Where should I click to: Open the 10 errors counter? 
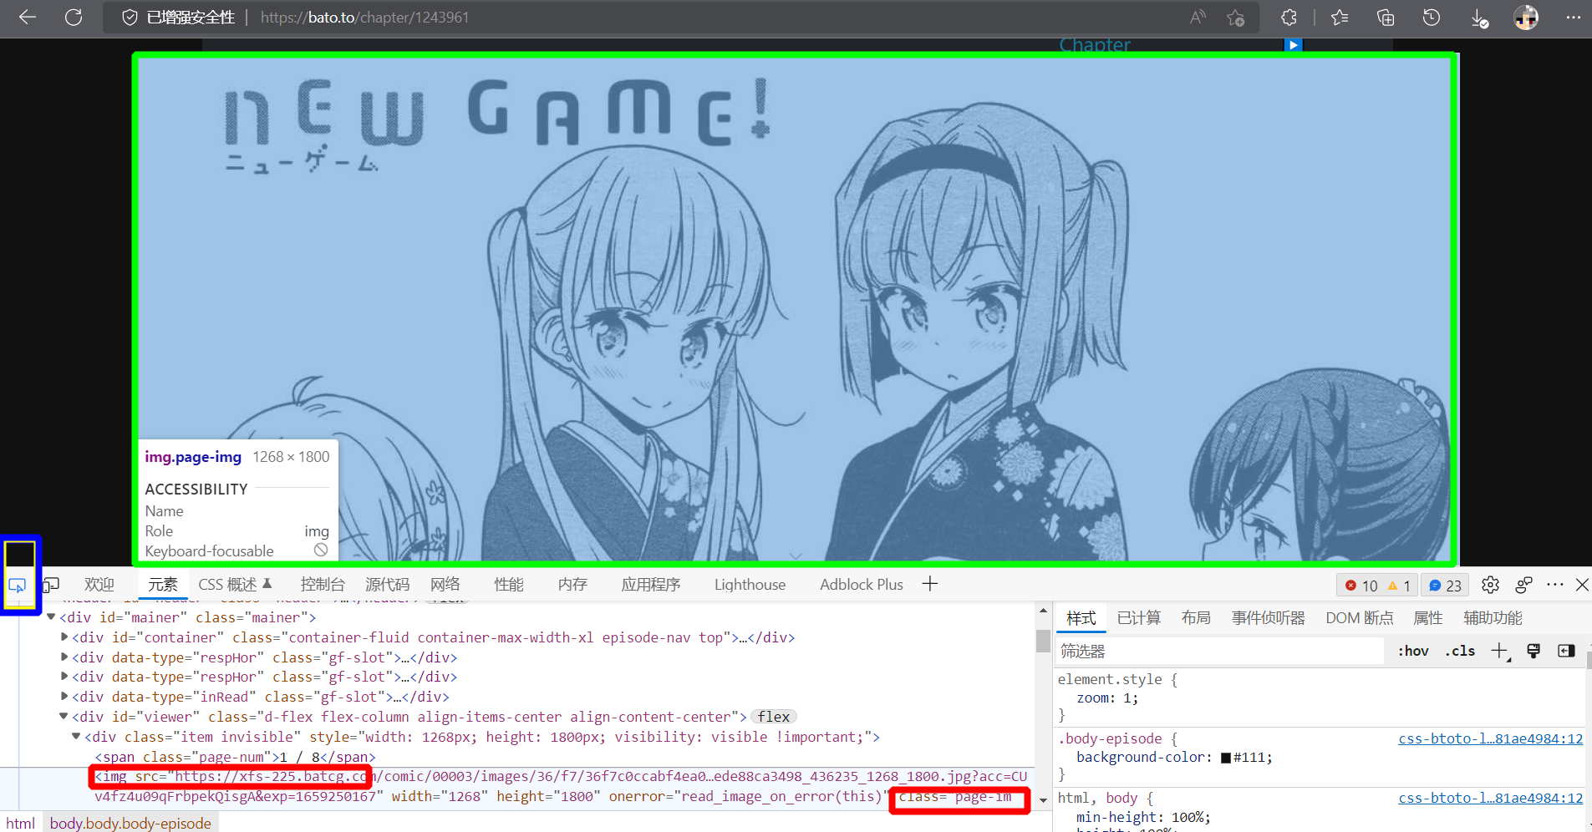click(x=1361, y=586)
